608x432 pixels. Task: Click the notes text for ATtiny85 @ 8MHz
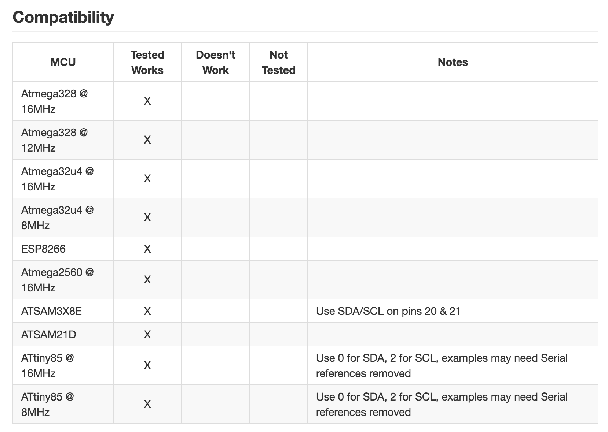click(x=442, y=405)
